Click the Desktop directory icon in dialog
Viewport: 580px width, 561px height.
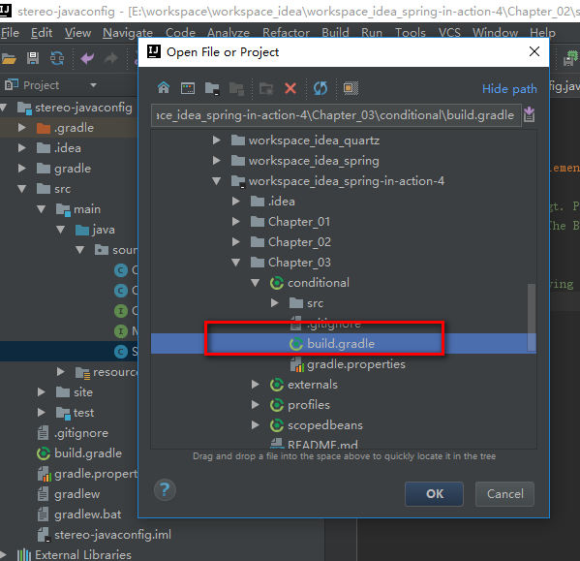click(x=188, y=88)
